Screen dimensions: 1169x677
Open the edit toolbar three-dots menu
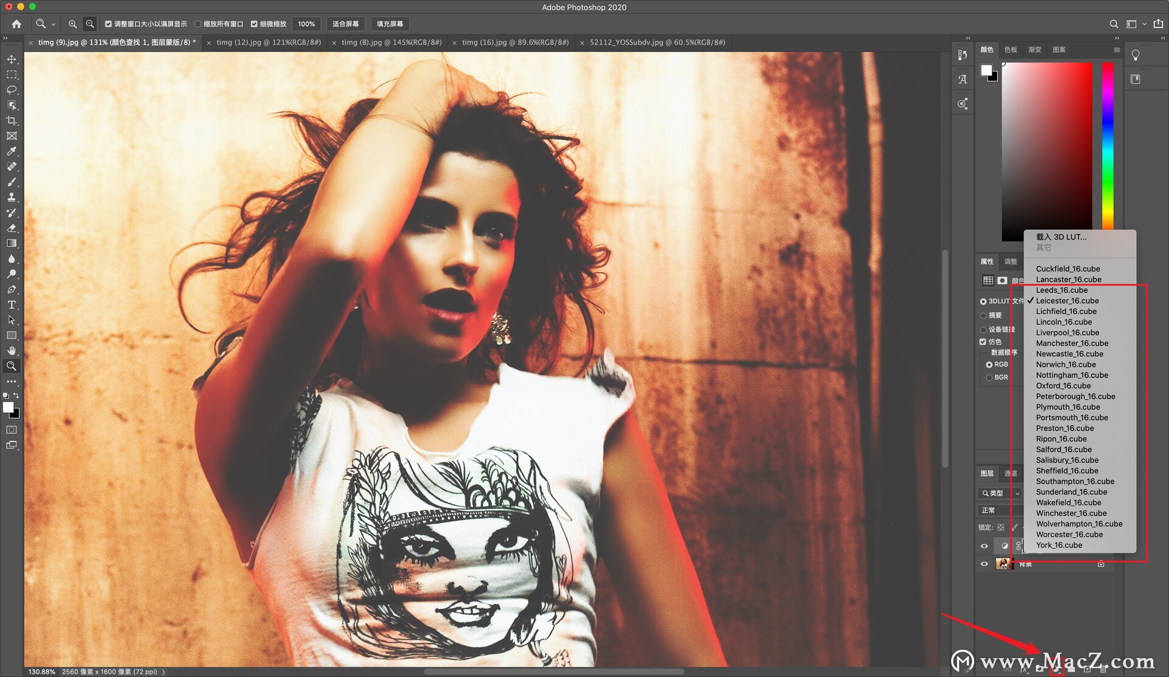click(x=12, y=381)
